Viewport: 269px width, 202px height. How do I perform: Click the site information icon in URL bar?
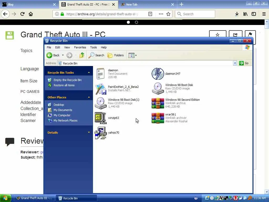pyautogui.click(x=57, y=14)
